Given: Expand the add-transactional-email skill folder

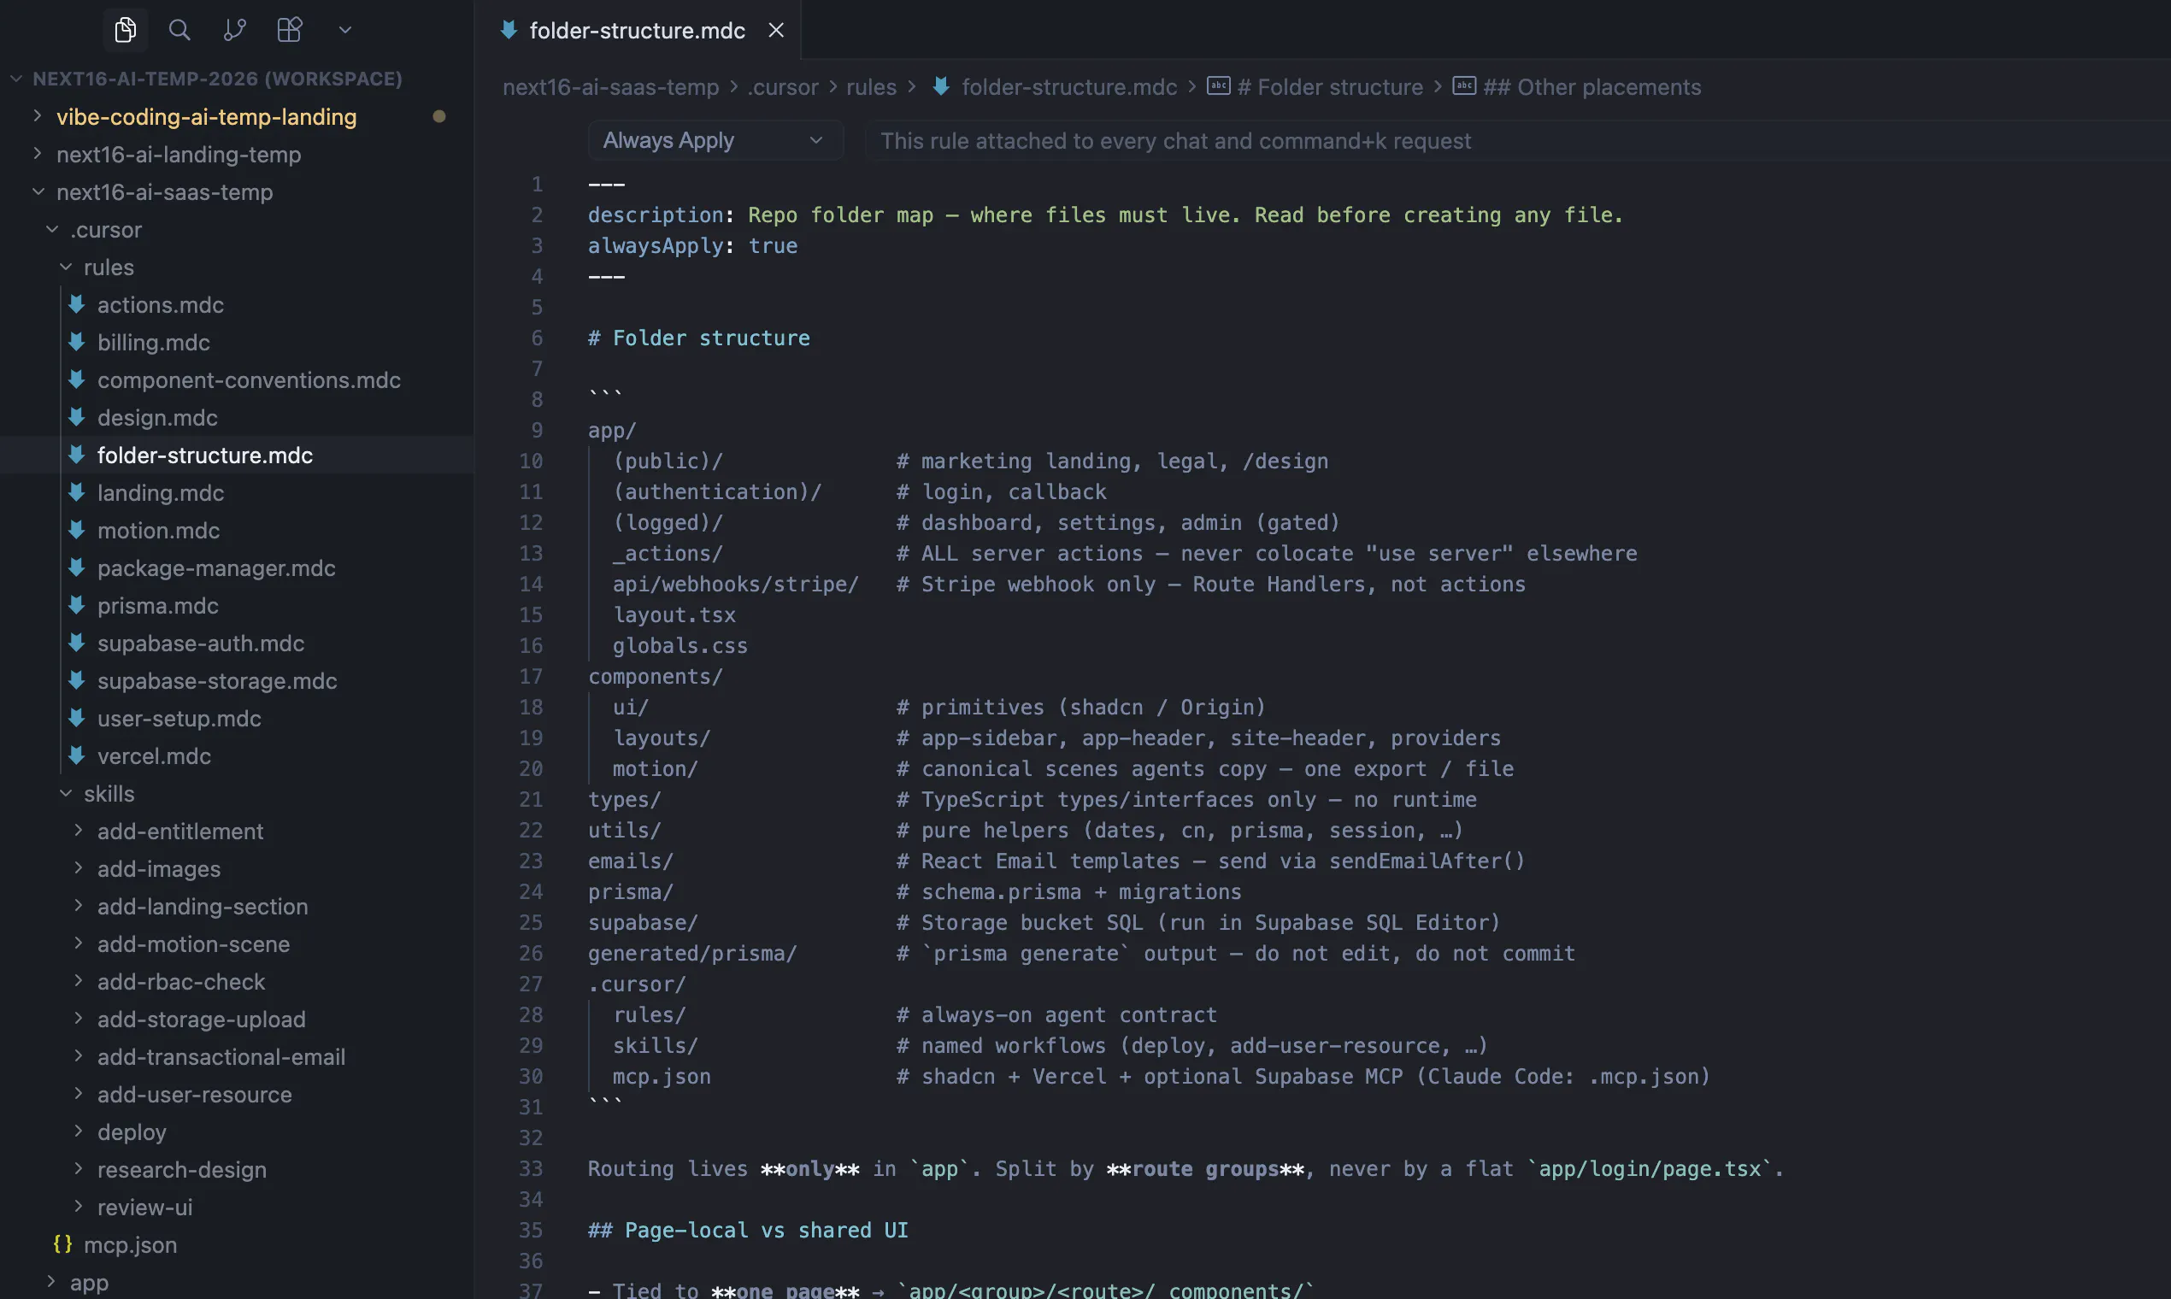Looking at the screenshot, I should (221, 1056).
